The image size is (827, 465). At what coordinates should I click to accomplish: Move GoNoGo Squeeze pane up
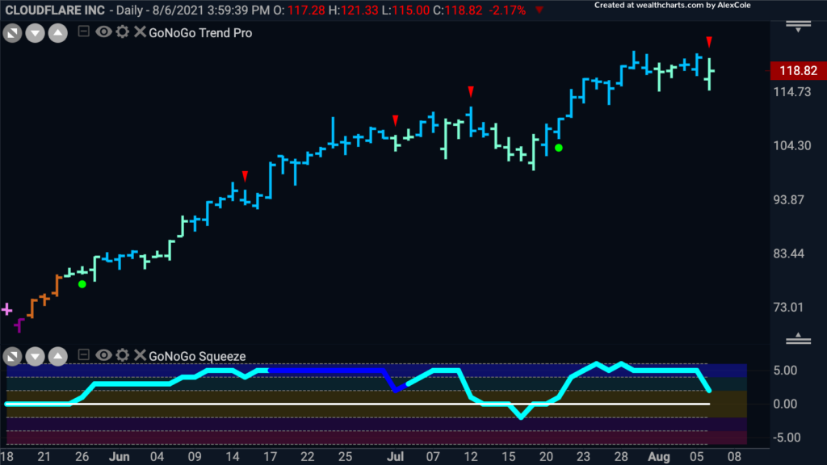pos(58,357)
